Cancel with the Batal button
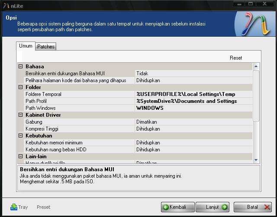Image resolution: width=277 pixels, height=217 pixels. pyautogui.click(x=253, y=207)
